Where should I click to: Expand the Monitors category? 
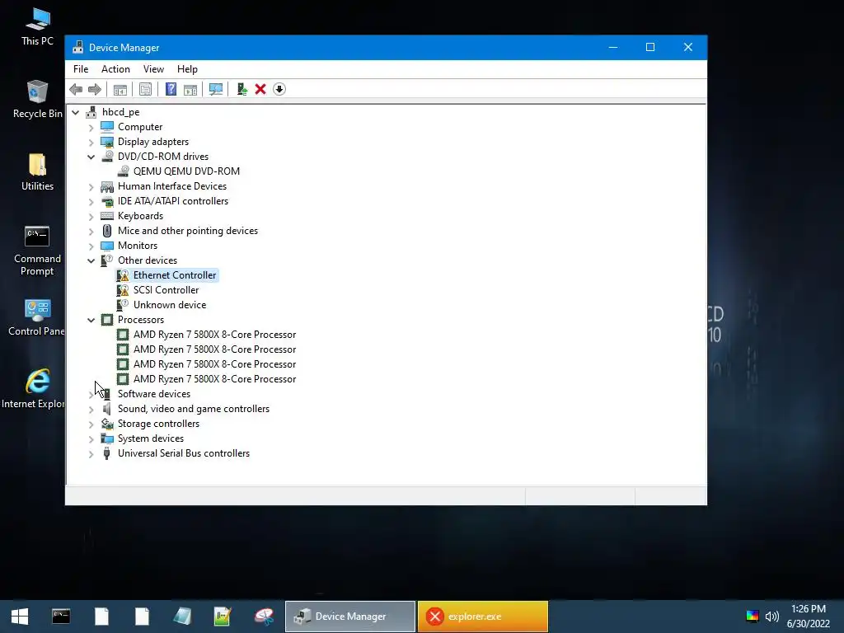click(x=91, y=246)
